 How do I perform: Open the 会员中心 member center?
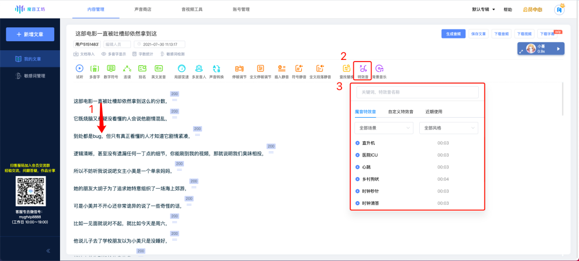[532, 10]
